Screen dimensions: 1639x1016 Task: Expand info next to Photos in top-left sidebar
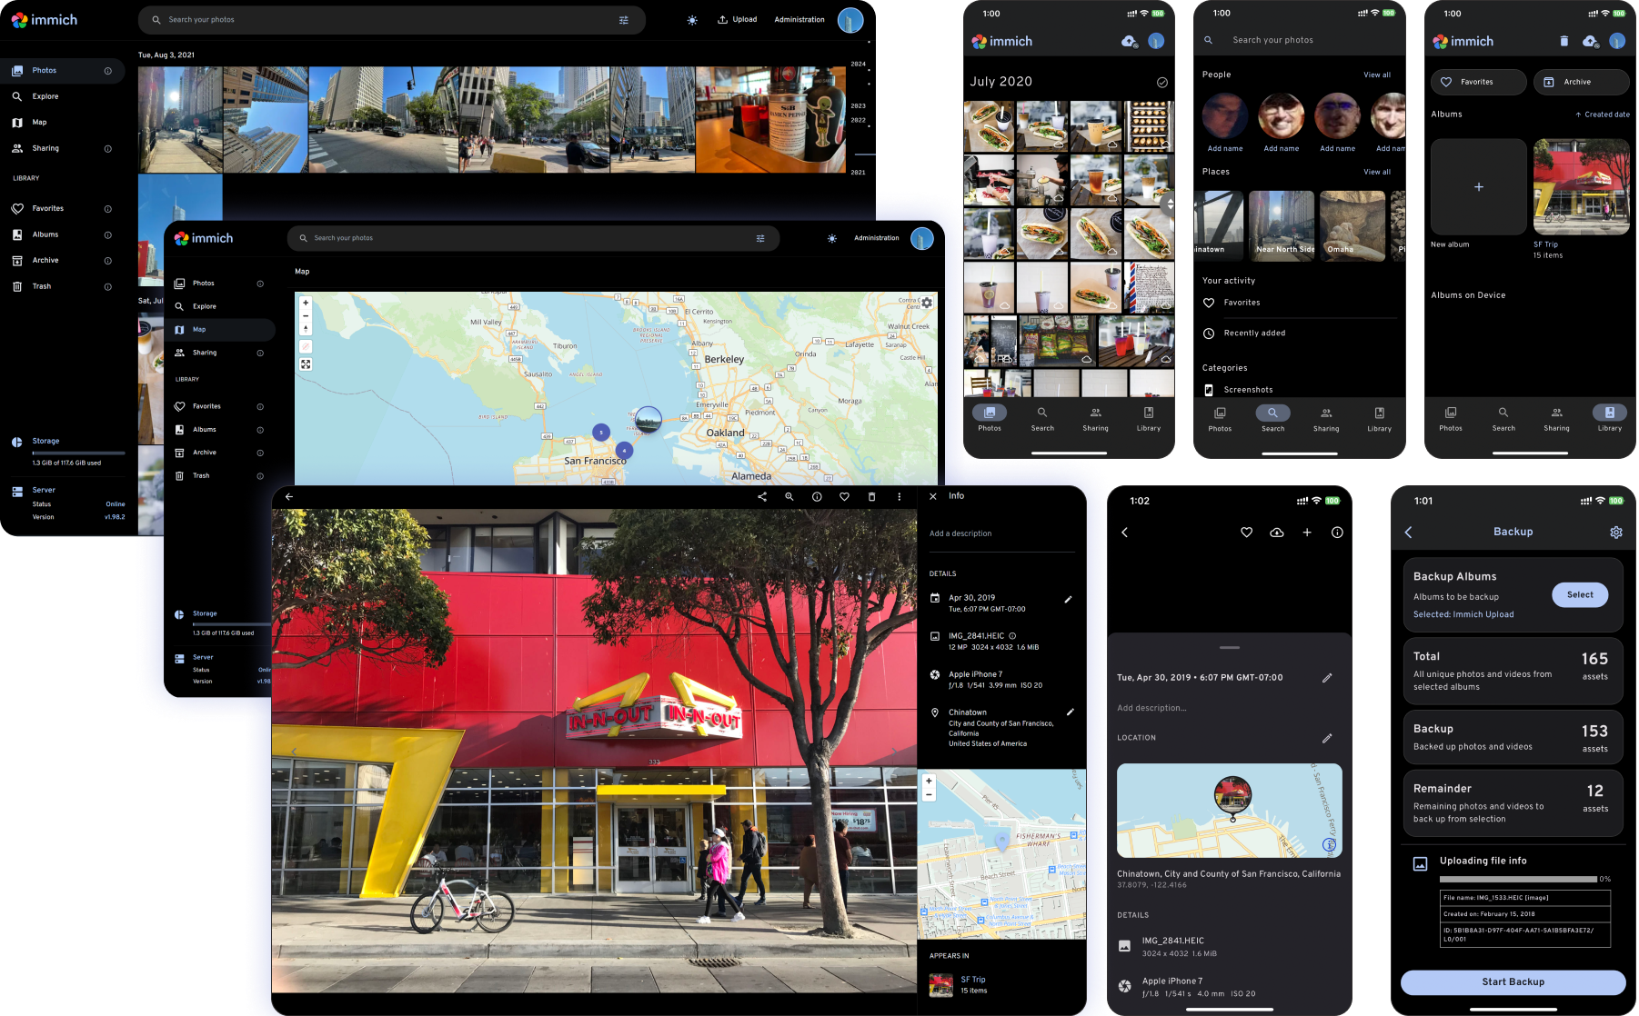[108, 71]
